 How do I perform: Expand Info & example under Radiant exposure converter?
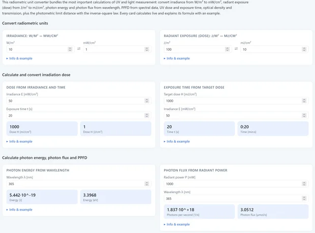(177, 59)
